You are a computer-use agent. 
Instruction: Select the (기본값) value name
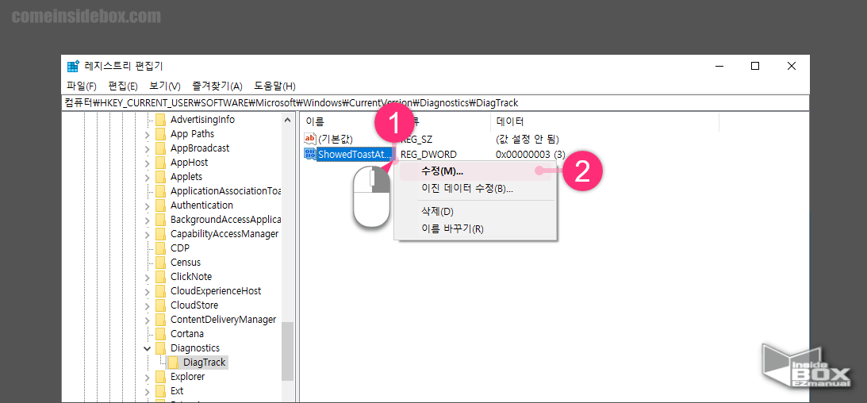coord(335,140)
